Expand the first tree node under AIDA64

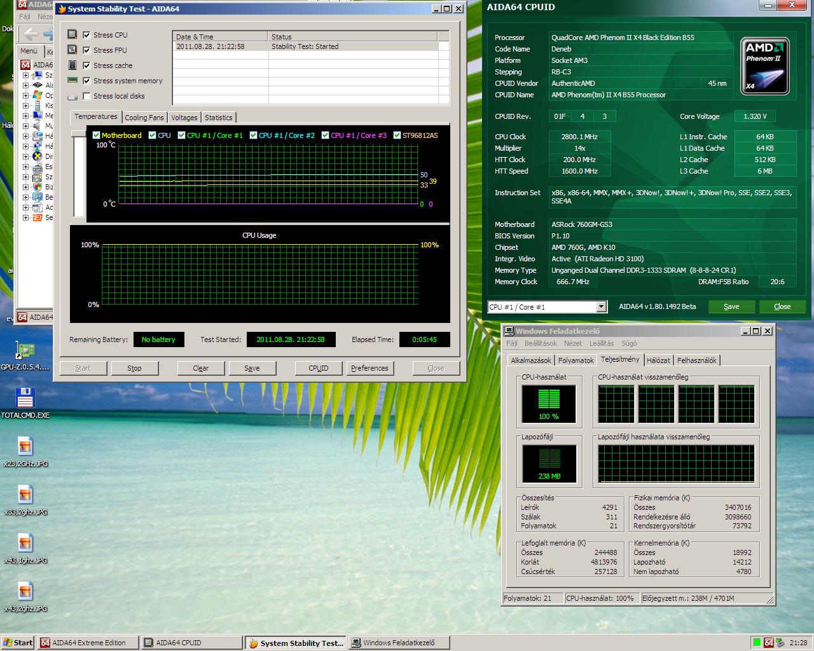point(25,75)
